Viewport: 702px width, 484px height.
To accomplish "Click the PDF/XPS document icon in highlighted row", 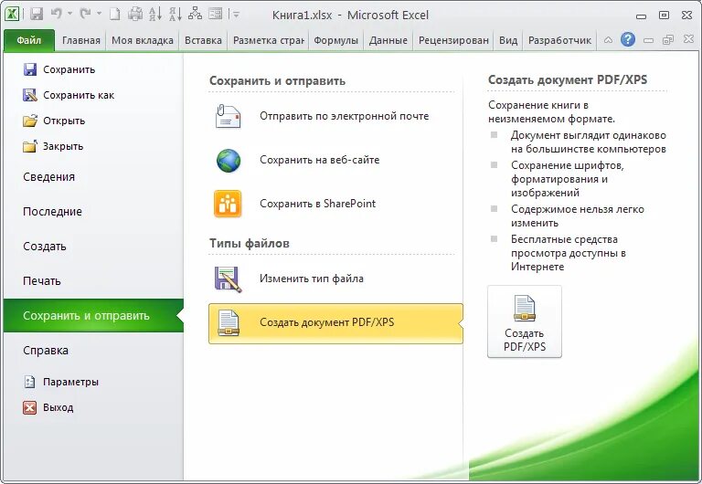I will point(229,323).
